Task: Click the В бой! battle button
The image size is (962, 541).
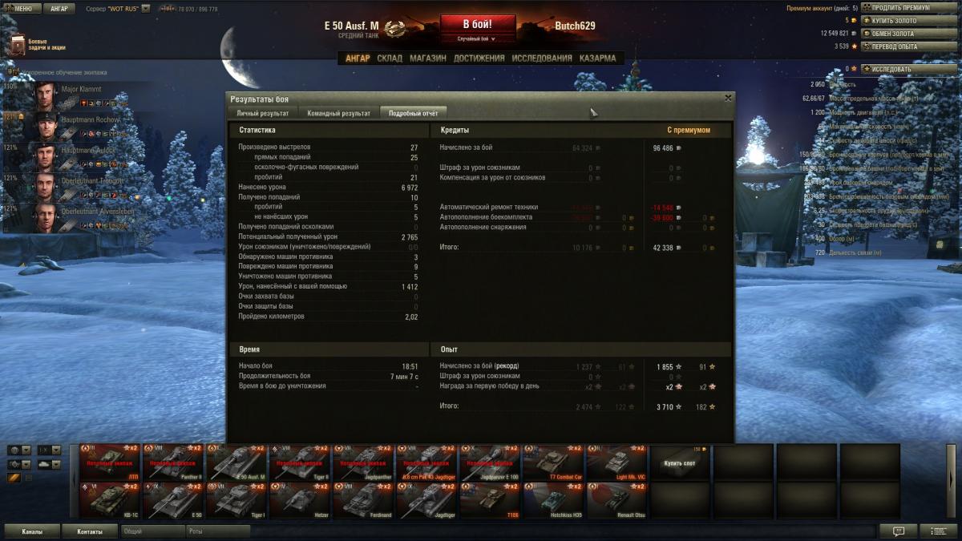Action: tap(478, 24)
